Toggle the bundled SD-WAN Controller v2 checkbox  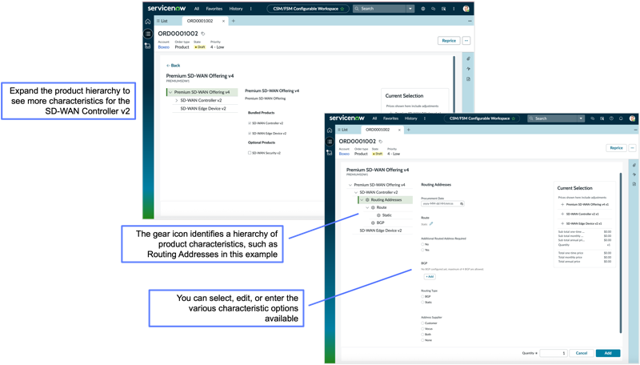tap(250, 123)
